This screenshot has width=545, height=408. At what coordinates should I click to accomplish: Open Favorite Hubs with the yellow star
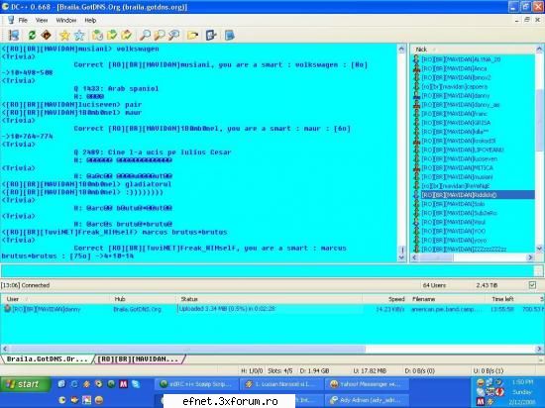(x=64, y=35)
